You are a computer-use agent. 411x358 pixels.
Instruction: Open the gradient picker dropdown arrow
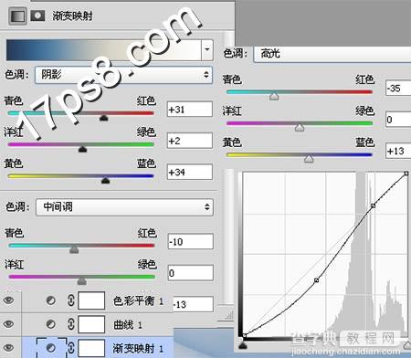pos(207,49)
